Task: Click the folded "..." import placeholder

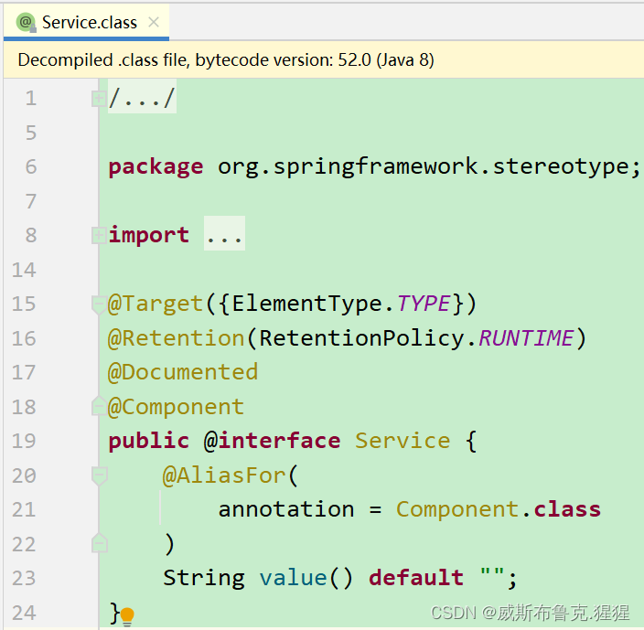Action: (224, 235)
